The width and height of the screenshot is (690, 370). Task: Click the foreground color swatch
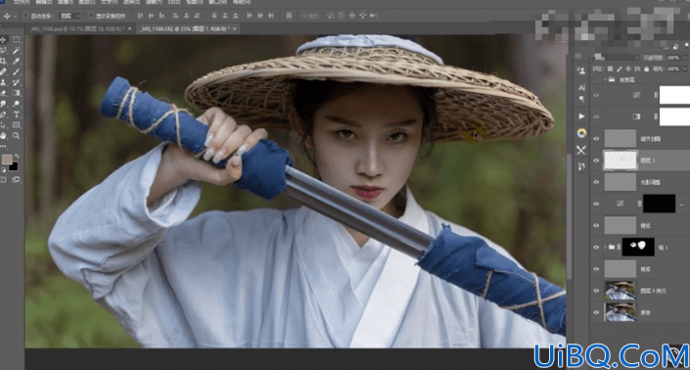7,160
